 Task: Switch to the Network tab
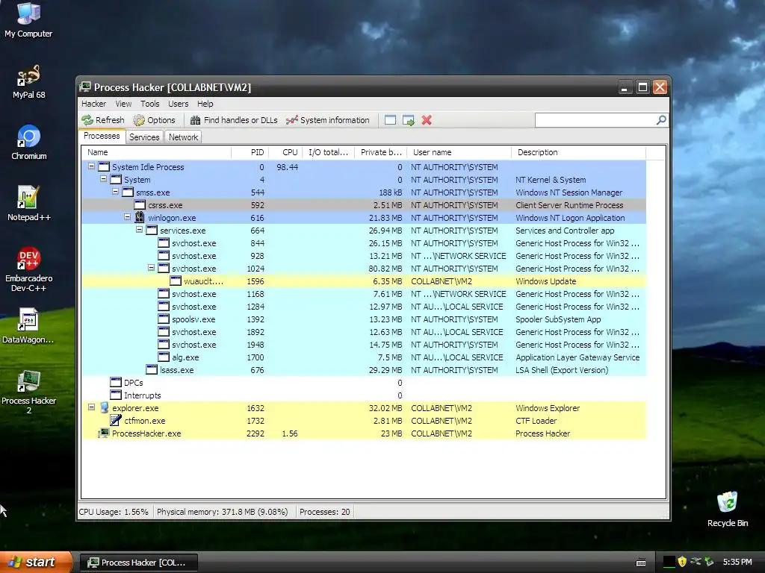pos(184,137)
